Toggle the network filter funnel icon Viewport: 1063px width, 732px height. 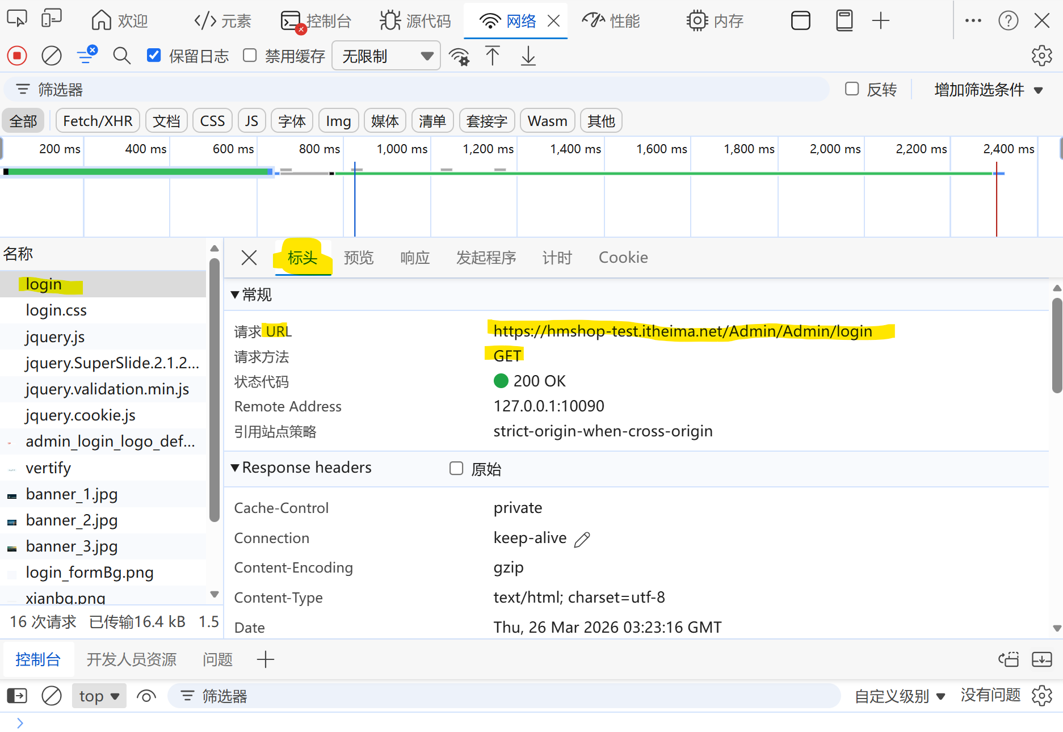tap(87, 56)
